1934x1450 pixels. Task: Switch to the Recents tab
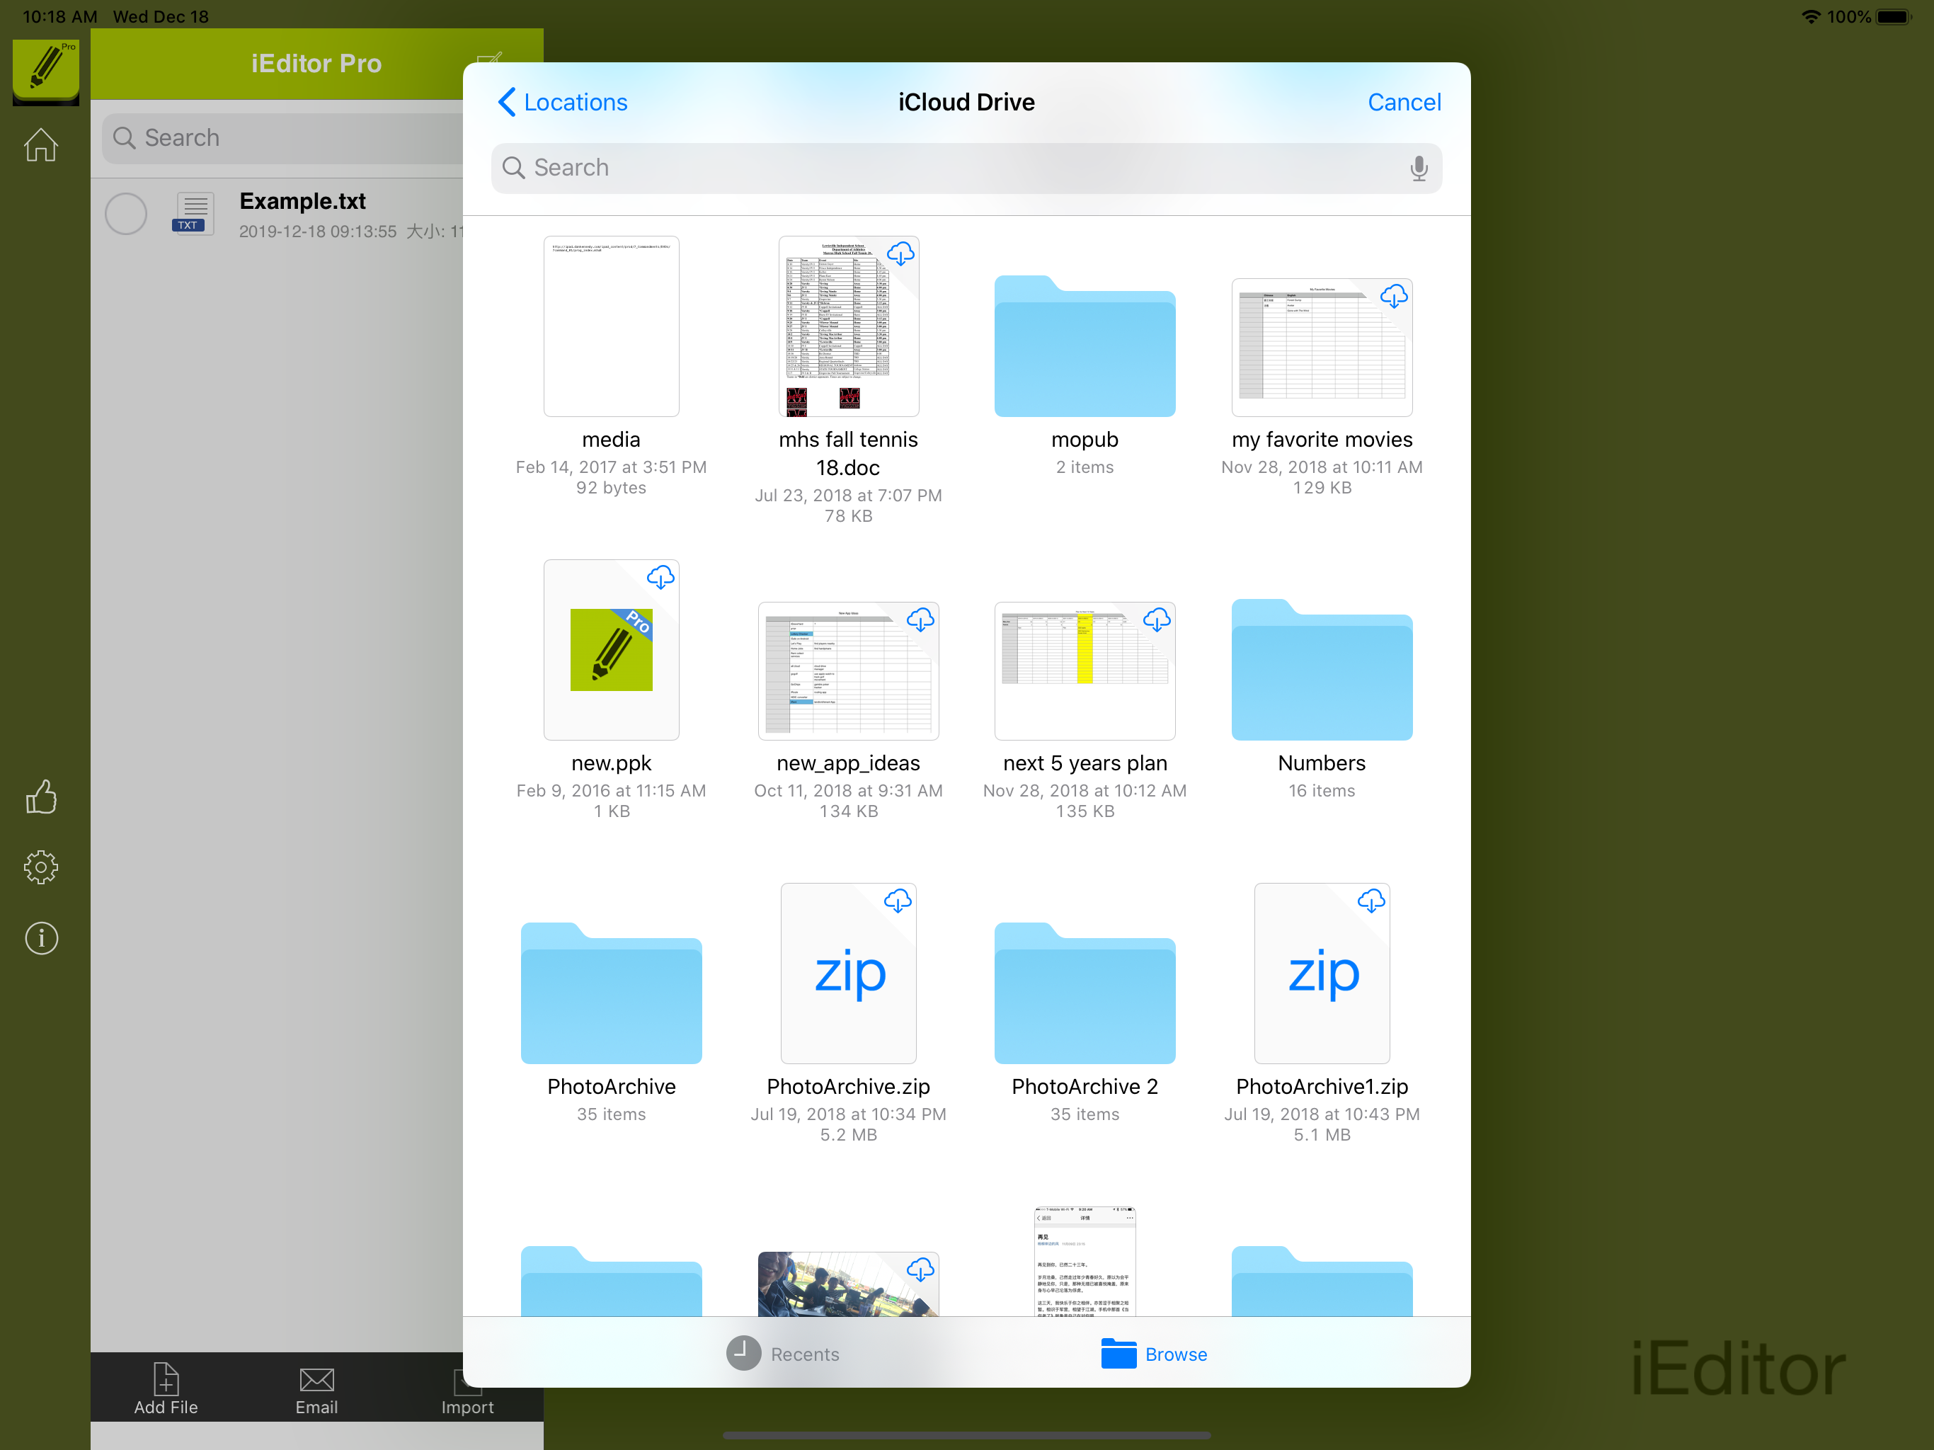click(x=782, y=1353)
